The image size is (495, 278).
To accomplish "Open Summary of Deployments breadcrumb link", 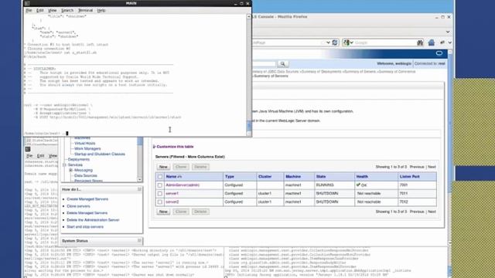I will [322, 72].
